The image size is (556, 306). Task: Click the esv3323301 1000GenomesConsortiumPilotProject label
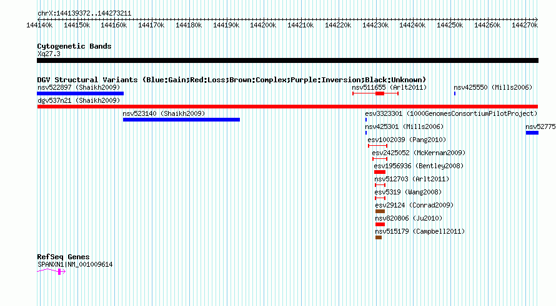pyautogui.click(x=451, y=113)
